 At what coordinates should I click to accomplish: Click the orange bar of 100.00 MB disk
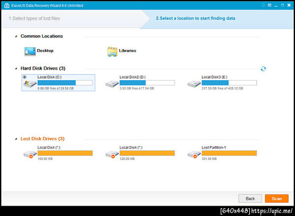click(x=65, y=153)
